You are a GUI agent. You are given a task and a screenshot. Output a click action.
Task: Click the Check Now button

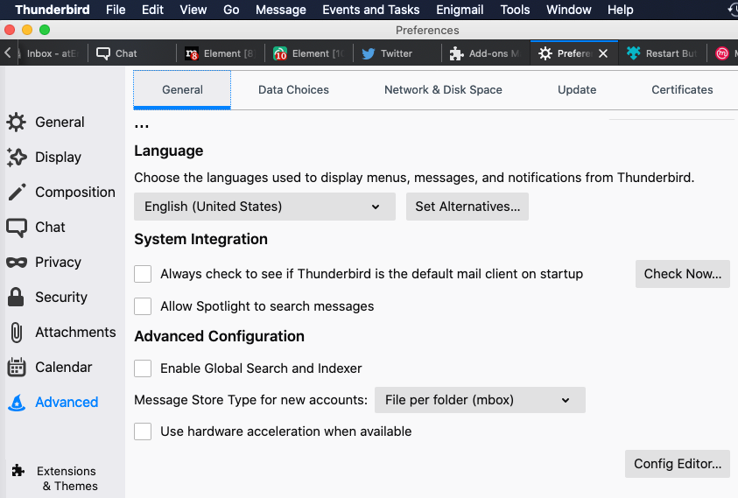[683, 274]
